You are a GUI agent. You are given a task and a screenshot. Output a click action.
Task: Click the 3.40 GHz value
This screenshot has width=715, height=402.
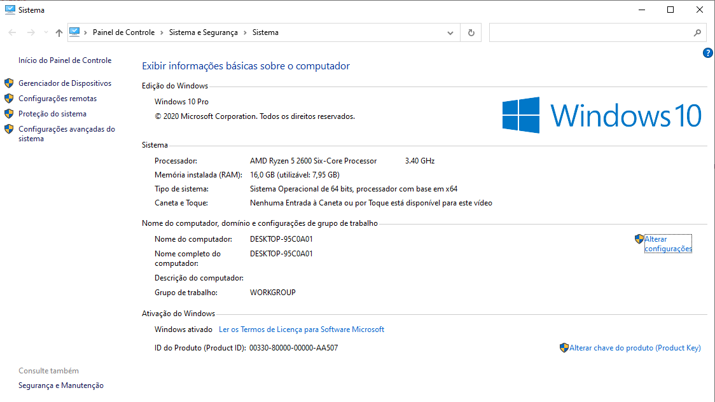point(419,161)
